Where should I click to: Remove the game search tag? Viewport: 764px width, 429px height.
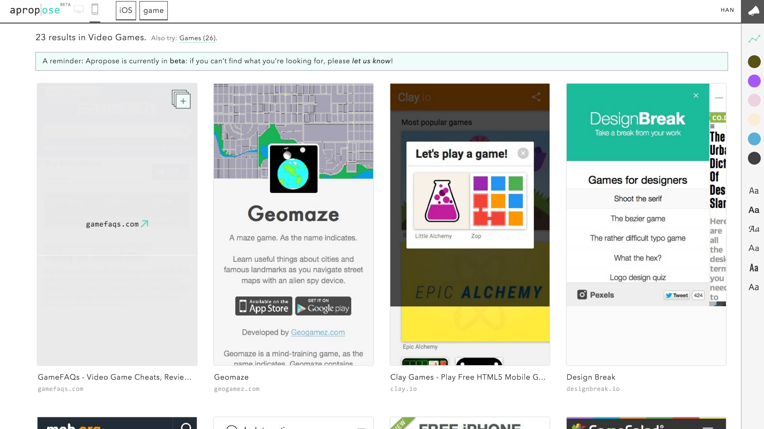tap(153, 10)
